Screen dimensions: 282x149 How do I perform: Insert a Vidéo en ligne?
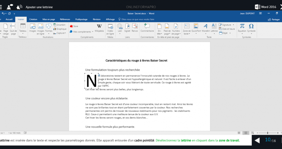coord(110,29)
